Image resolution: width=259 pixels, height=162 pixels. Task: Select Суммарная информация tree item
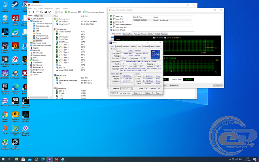point(44,23)
